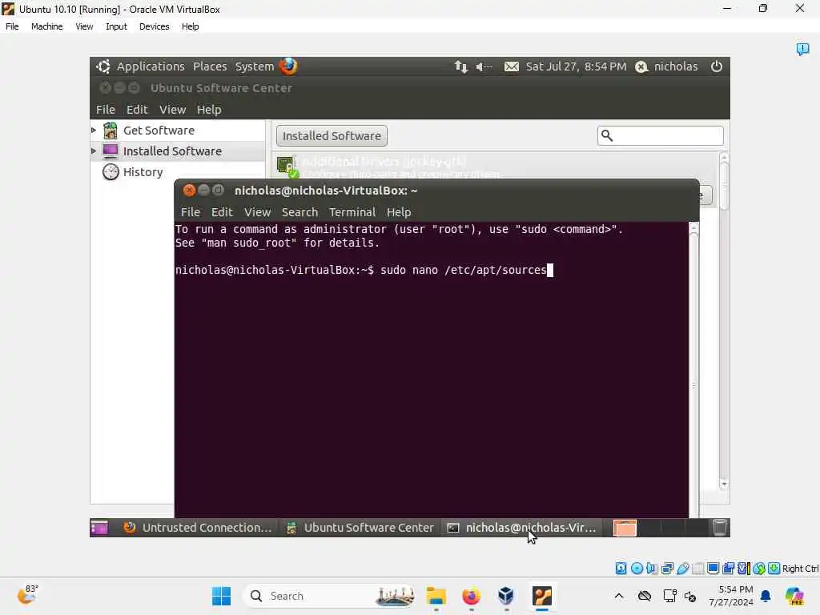Open the Places menu
Image resolution: width=820 pixels, height=615 pixels.
click(x=210, y=66)
